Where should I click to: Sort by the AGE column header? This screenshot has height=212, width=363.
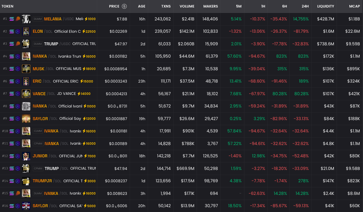click(141, 6)
